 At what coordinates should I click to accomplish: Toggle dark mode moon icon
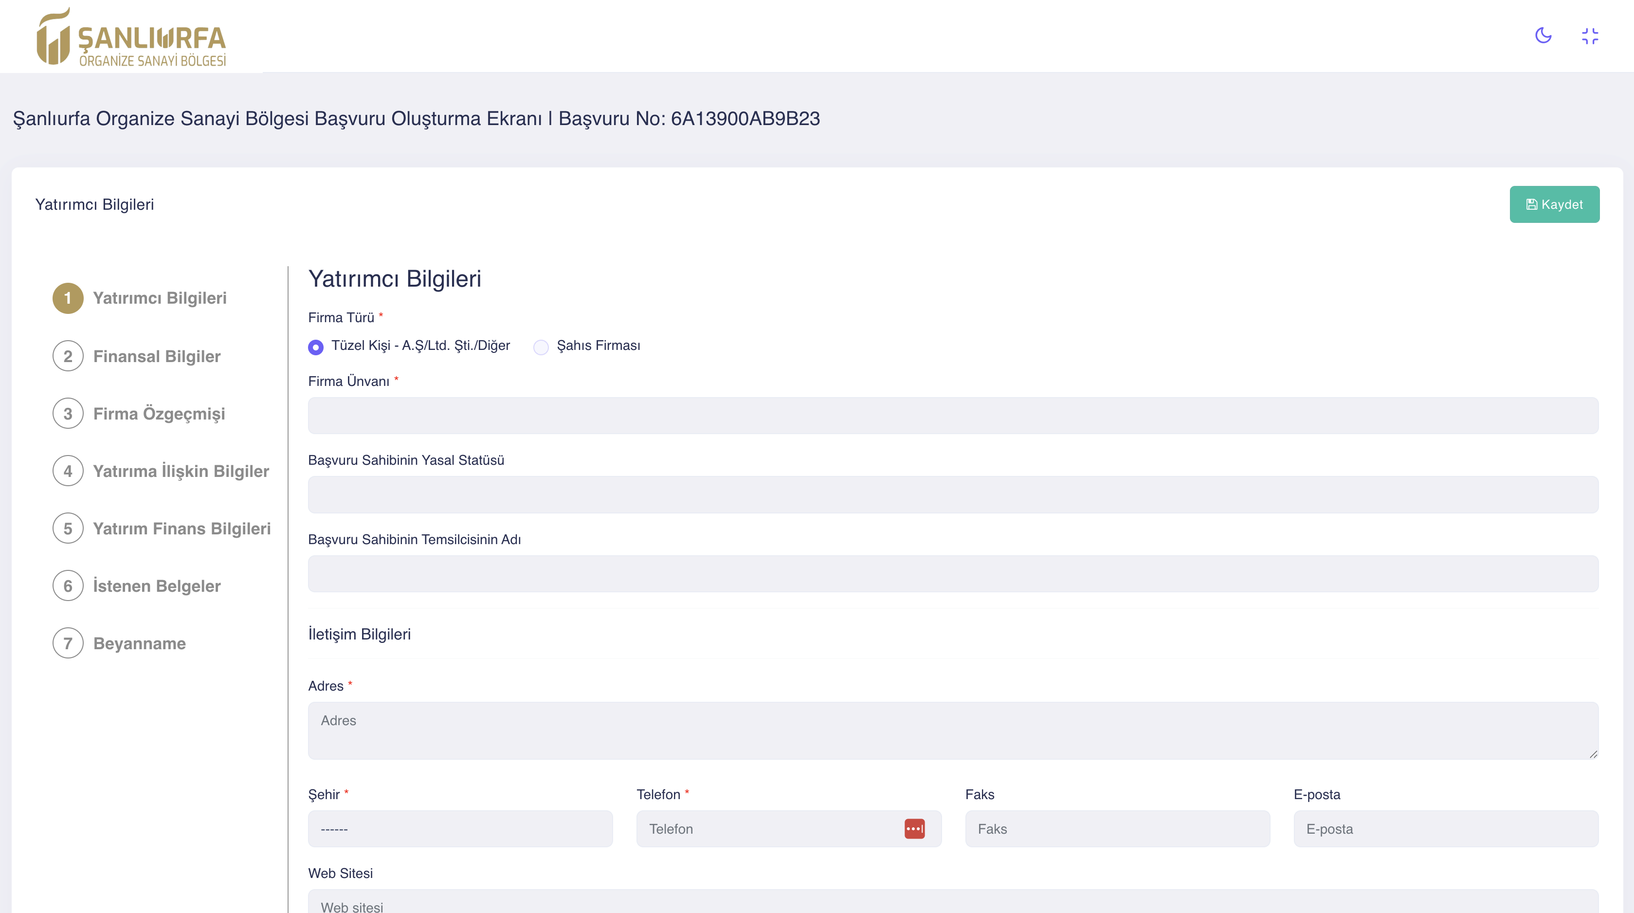point(1543,36)
